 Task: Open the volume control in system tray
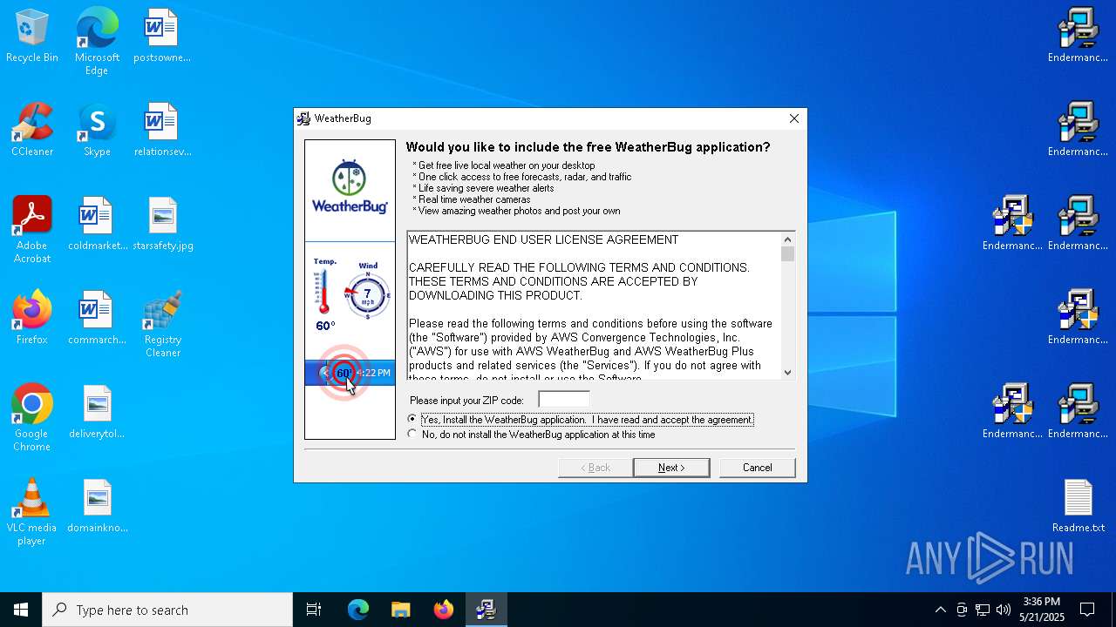(1004, 610)
